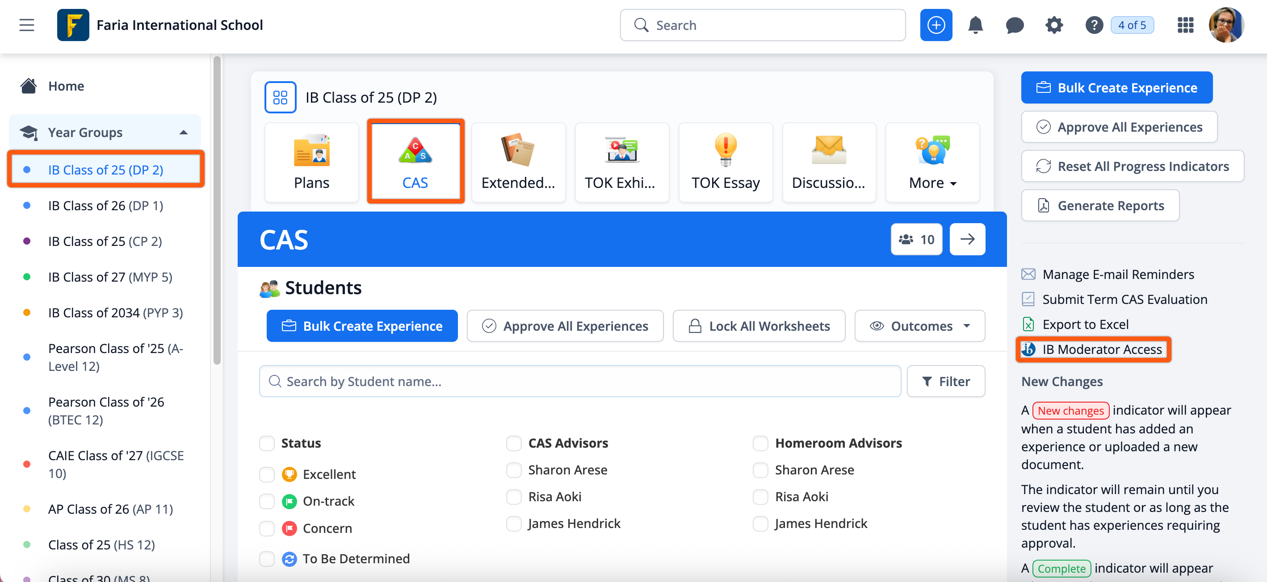
Task: Check the On-track status checkbox
Action: [x=267, y=501]
